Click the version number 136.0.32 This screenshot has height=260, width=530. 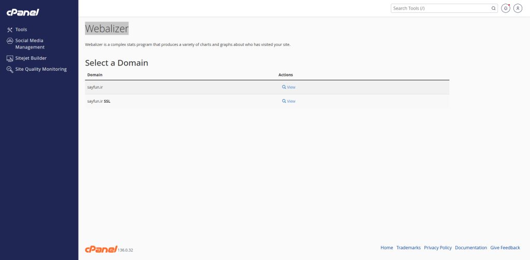[x=125, y=250]
